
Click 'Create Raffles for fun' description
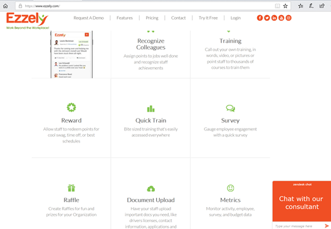(71, 211)
